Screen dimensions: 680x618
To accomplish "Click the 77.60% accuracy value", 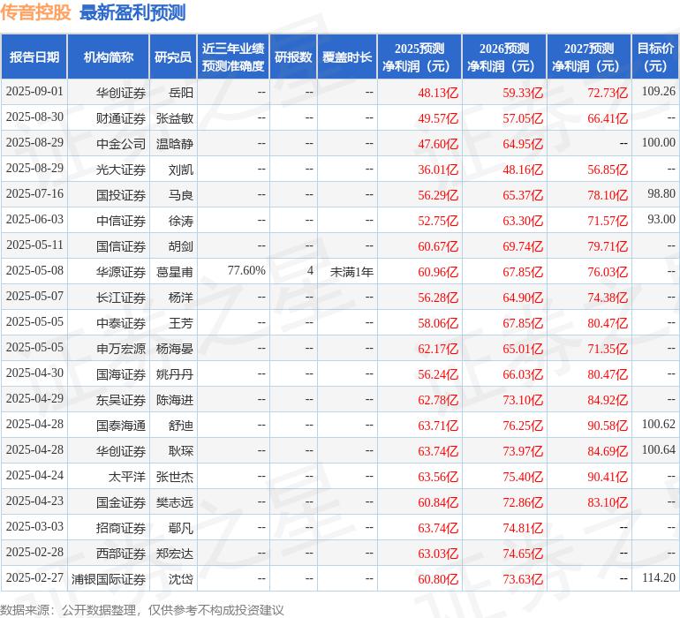I will point(246,270).
